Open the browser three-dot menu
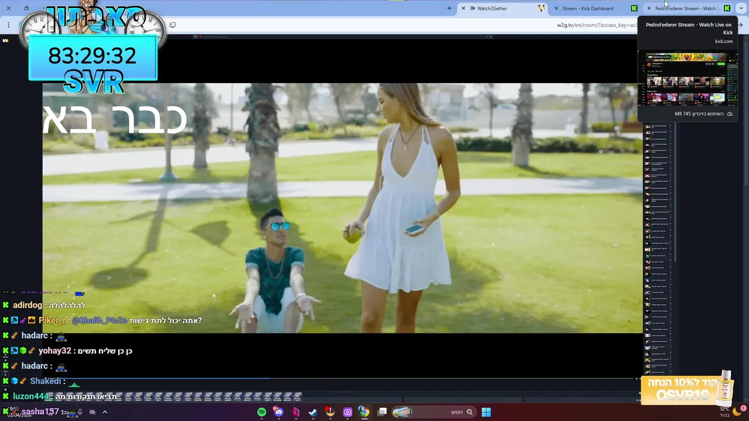 coord(8,25)
